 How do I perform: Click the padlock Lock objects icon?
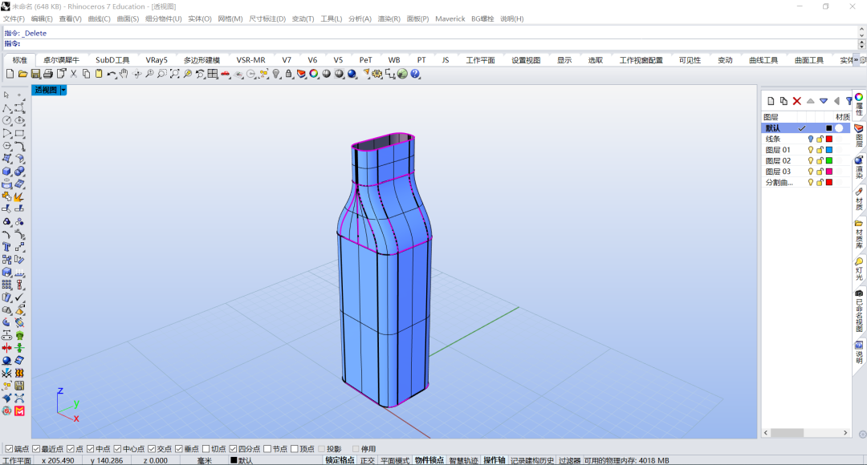point(289,74)
